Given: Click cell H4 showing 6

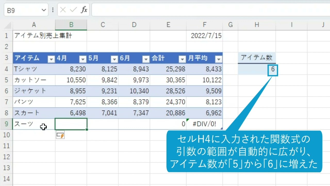Looking at the screenshot, I should point(257,69).
